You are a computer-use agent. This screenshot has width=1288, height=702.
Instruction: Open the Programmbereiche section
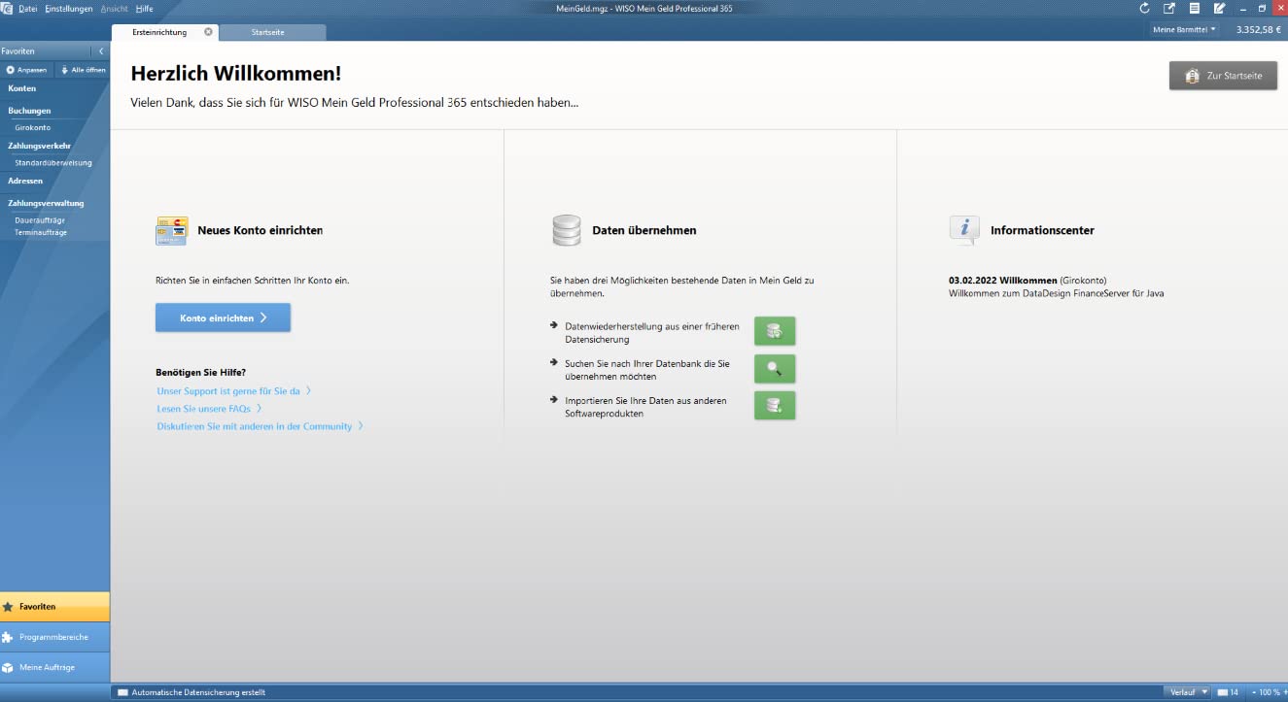pyautogui.click(x=54, y=637)
